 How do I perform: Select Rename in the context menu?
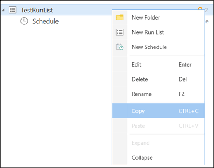pyautogui.click(x=158, y=94)
